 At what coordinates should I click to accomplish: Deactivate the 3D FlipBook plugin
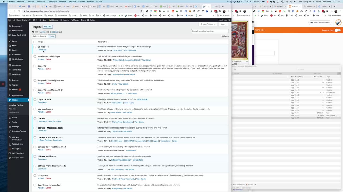[42, 50]
